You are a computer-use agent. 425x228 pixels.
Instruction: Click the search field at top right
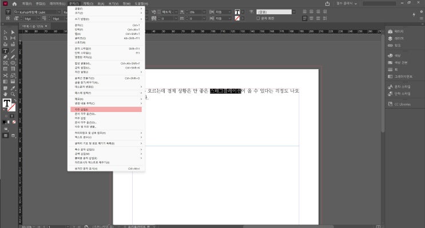(379, 3)
